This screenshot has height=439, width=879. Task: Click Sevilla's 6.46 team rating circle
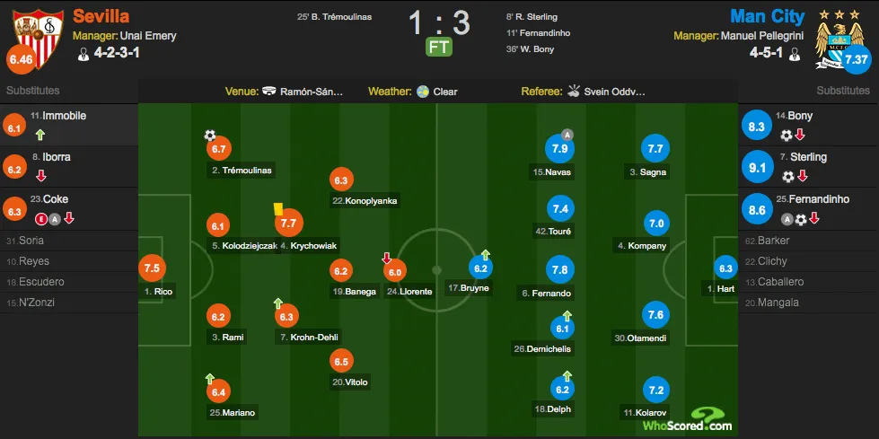(x=21, y=59)
